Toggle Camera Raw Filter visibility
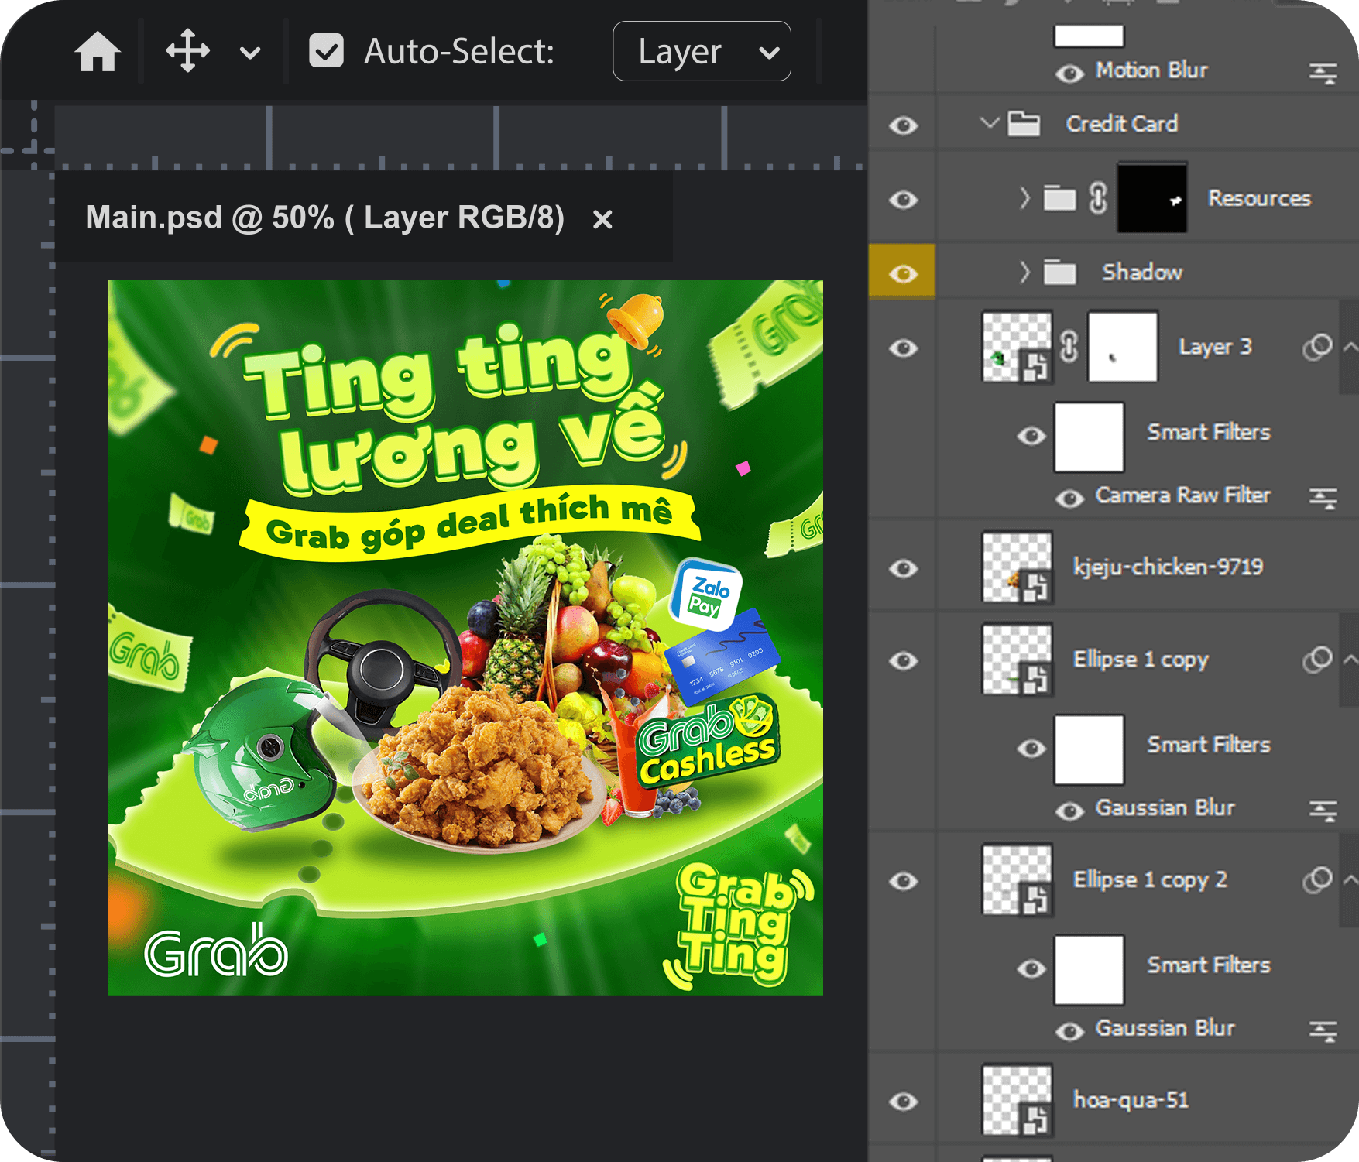Viewport: 1359px width, 1162px height. click(1069, 498)
